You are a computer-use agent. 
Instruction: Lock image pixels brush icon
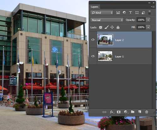pos(106,27)
